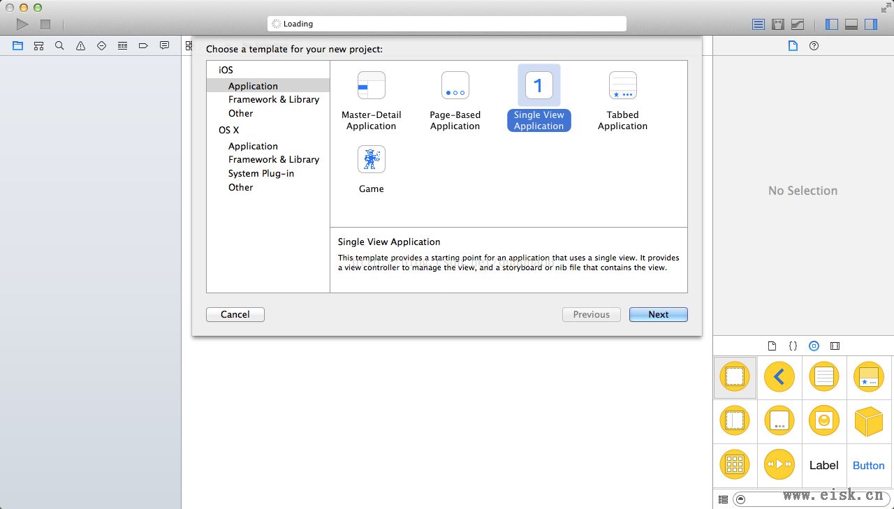Switch to File Template library
Viewport: 894px width, 509px height.
[772, 346]
